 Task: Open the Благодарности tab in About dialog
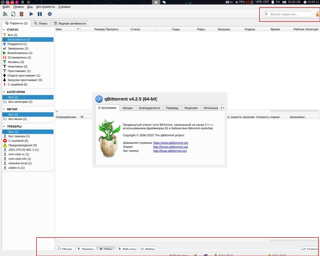point(149,108)
